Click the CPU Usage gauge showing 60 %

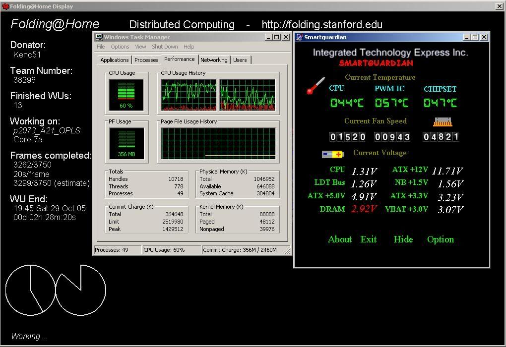pos(126,95)
